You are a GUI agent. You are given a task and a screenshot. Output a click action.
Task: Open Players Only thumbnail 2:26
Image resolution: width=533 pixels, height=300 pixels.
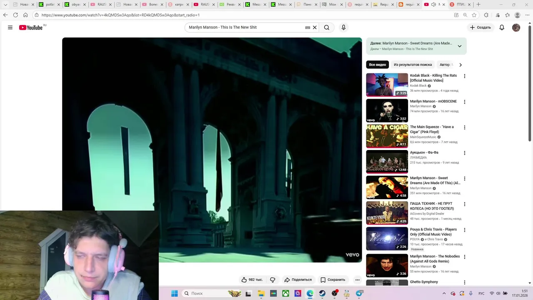click(x=387, y=238)
